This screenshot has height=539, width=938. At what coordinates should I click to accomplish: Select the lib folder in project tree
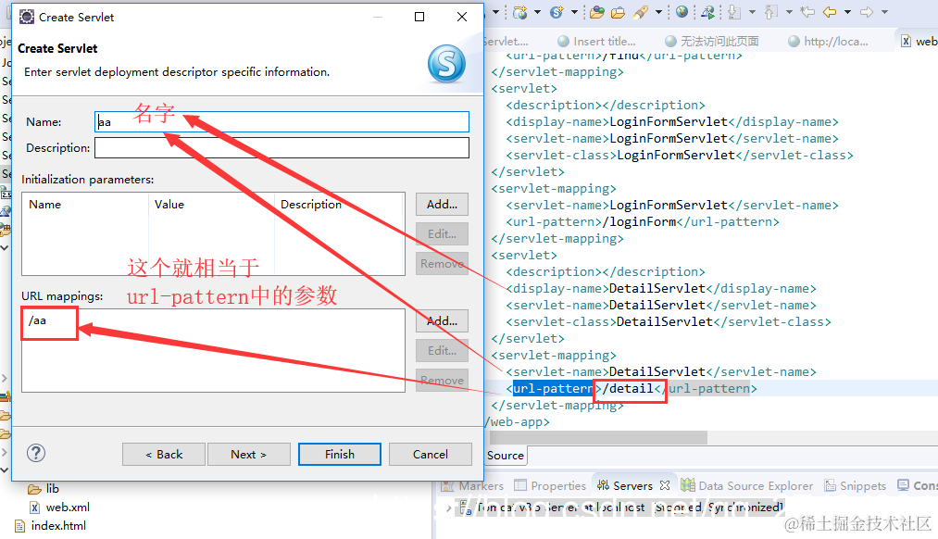[44, 489]
